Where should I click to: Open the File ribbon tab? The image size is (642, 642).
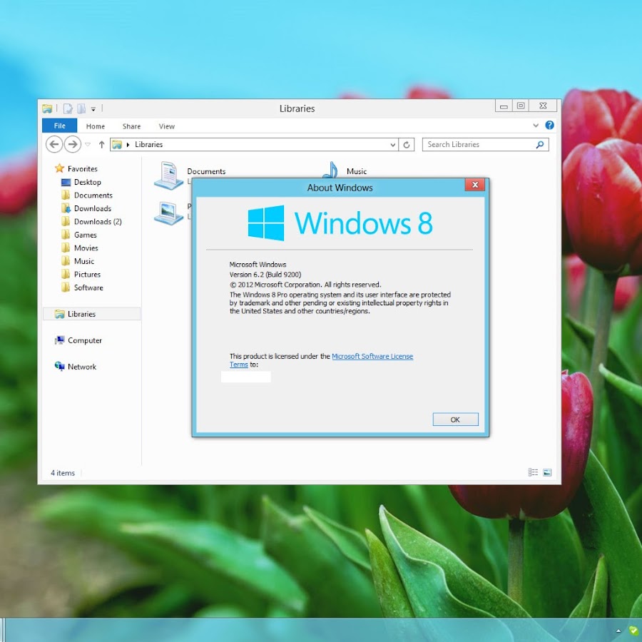(59, 126)
